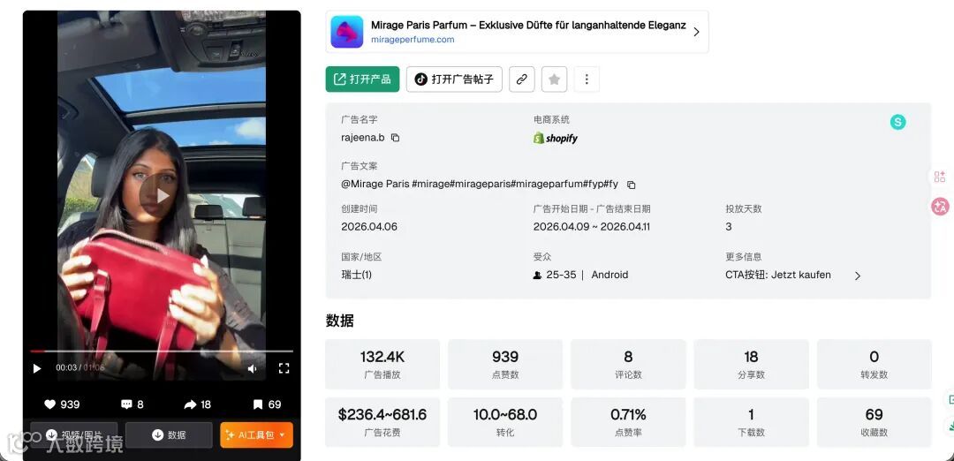Select the 132.4K 广告播放 stat card

(x=382, y=365)
